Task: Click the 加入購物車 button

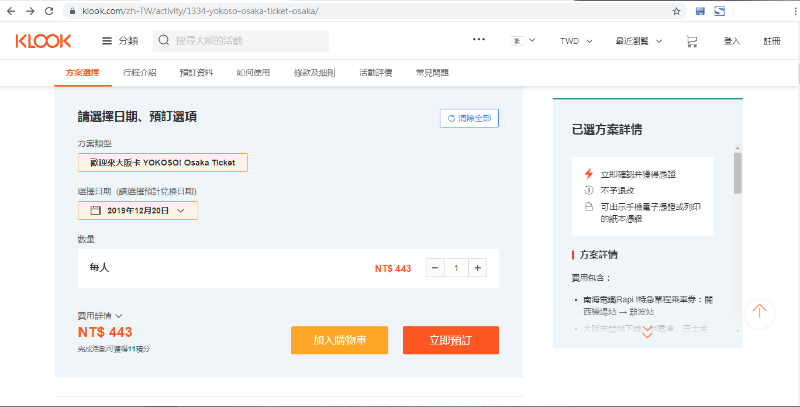Action: 340,340
